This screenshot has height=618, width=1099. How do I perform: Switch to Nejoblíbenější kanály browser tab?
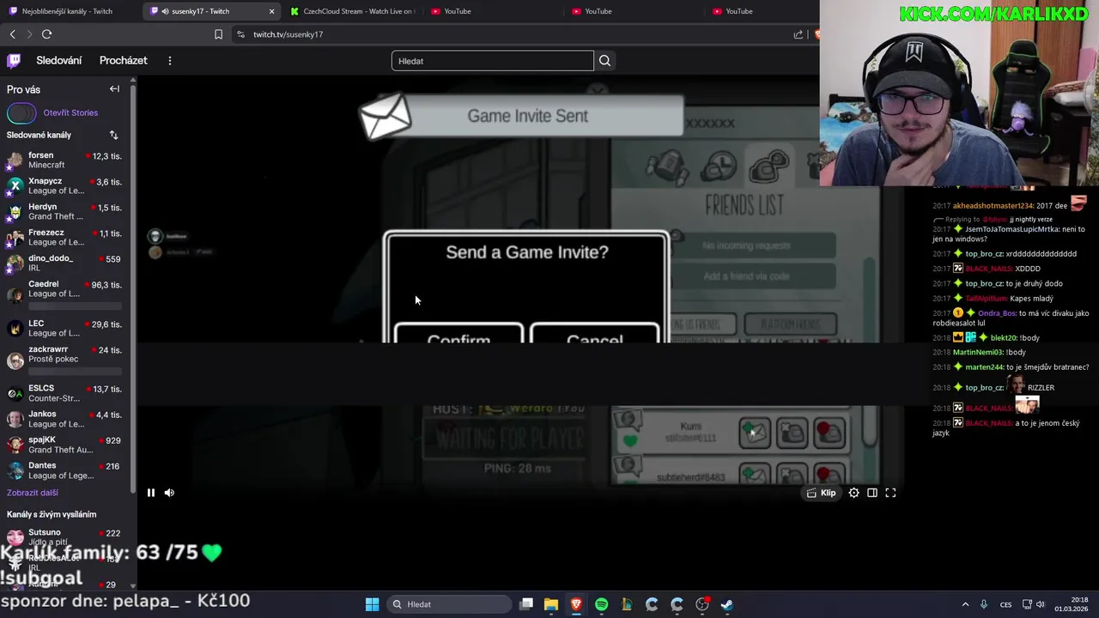pos(69,11)
